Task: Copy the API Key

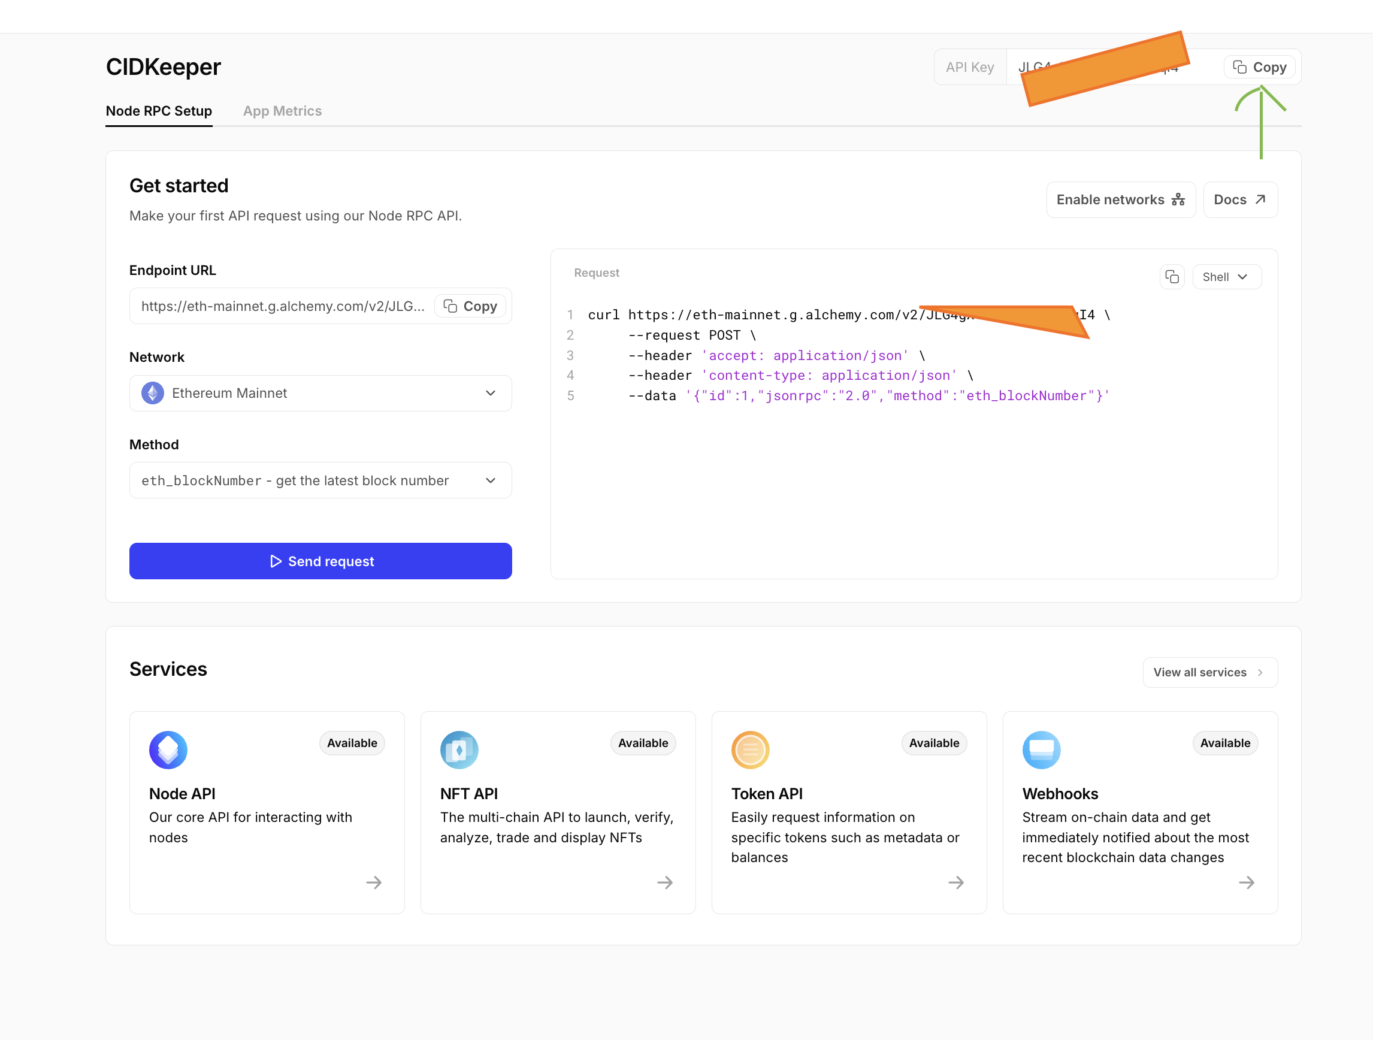Action: (x=1259, y=66)
